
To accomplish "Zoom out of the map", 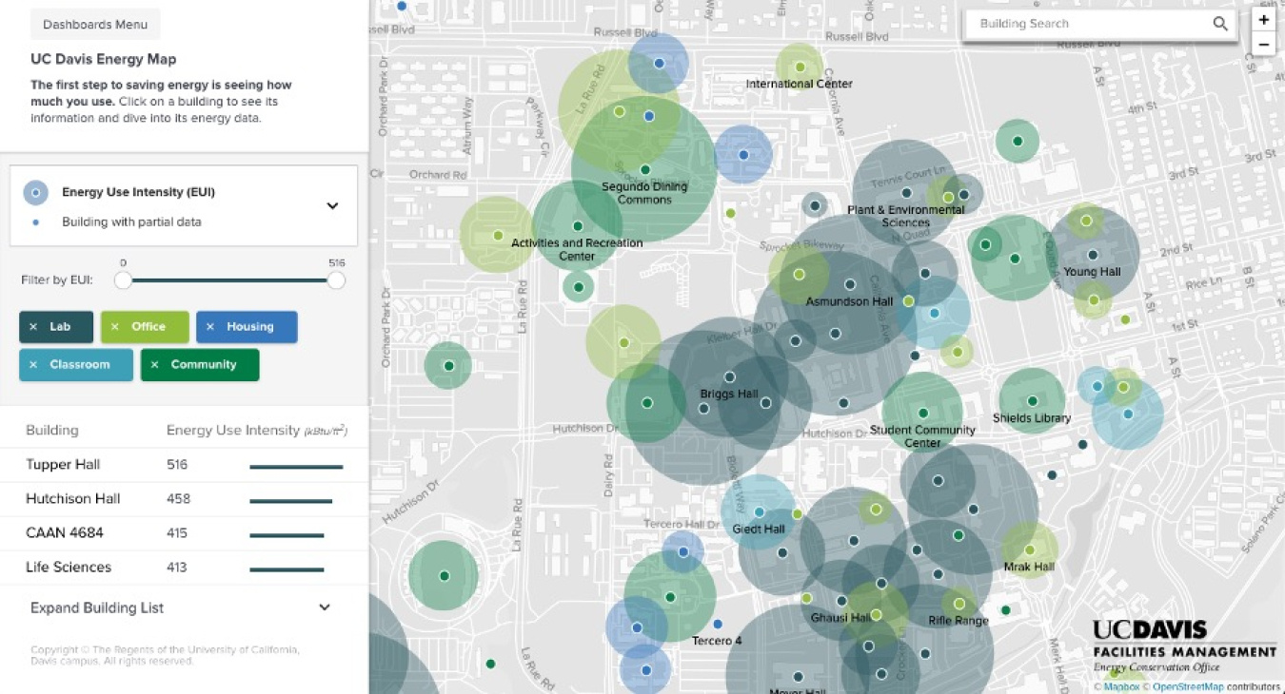I will click(1263, 43).
